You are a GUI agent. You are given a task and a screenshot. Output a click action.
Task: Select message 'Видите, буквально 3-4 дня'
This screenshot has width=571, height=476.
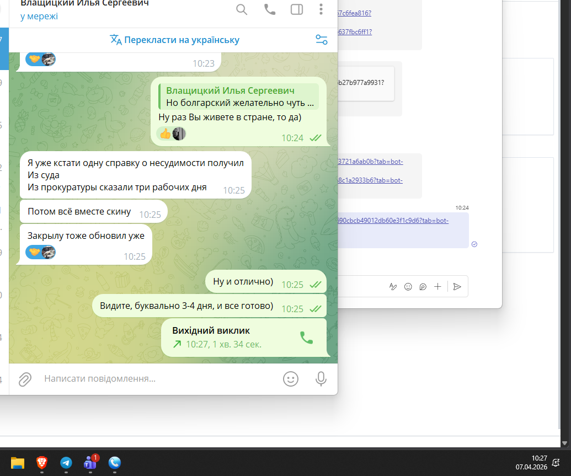coord(210,306)
